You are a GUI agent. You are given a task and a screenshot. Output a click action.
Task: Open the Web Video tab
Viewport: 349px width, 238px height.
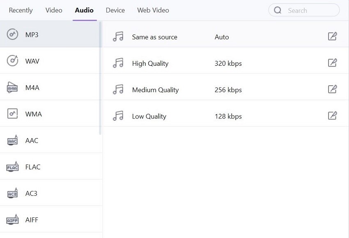tap(153, 10)
